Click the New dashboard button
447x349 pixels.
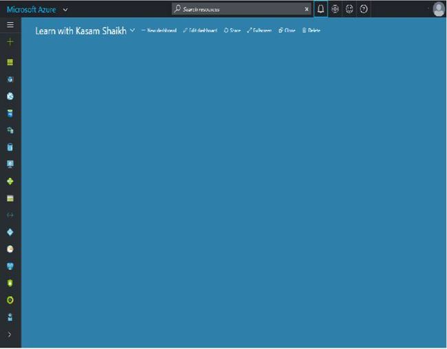click(x=159, y=30)
